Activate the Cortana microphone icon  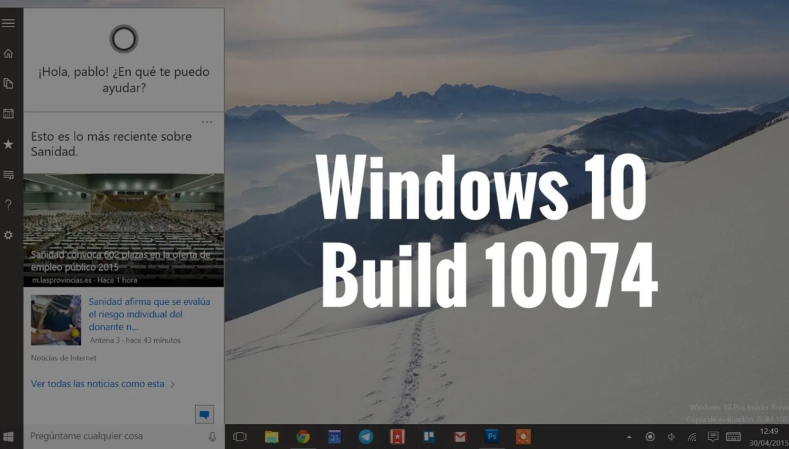[213, 437]
